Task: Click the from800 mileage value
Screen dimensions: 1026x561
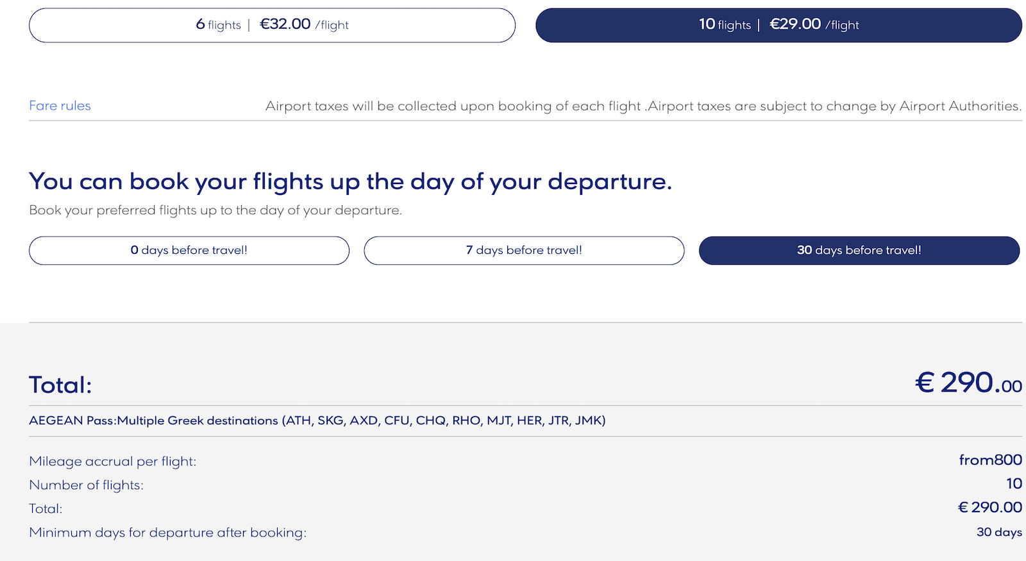Action: point(989,460)
